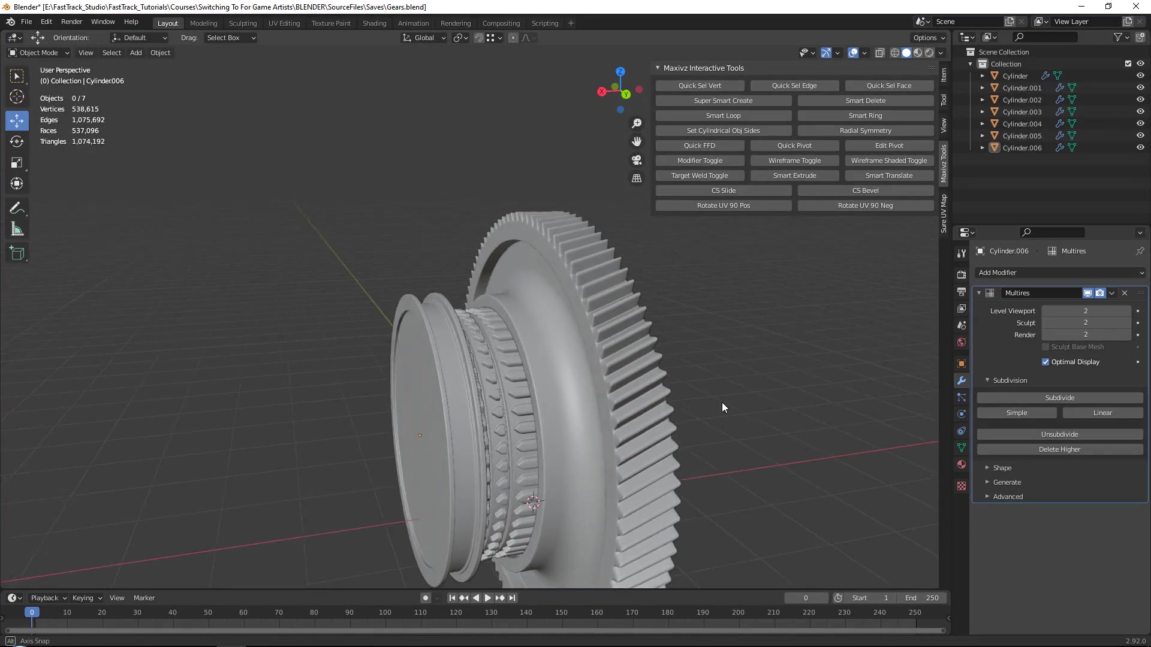
Task: Select the Cursor tool in the toolbar
Action: [17, 96]
